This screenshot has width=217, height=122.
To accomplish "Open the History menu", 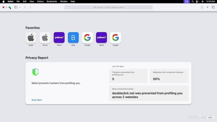I will click(40, 1).
